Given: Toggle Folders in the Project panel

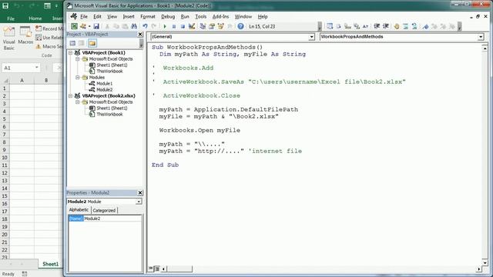Looking at the screenshot, I should point(92,43).
